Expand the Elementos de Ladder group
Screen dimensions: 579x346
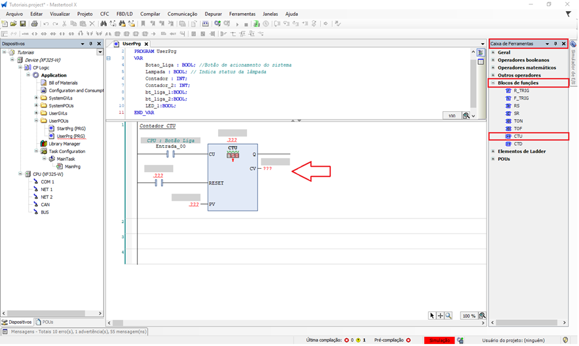coord(493,151)
